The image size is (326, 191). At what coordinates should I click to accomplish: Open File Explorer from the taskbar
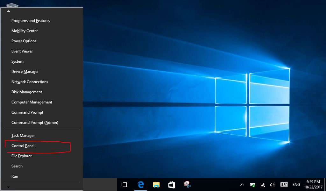point(156,185)
